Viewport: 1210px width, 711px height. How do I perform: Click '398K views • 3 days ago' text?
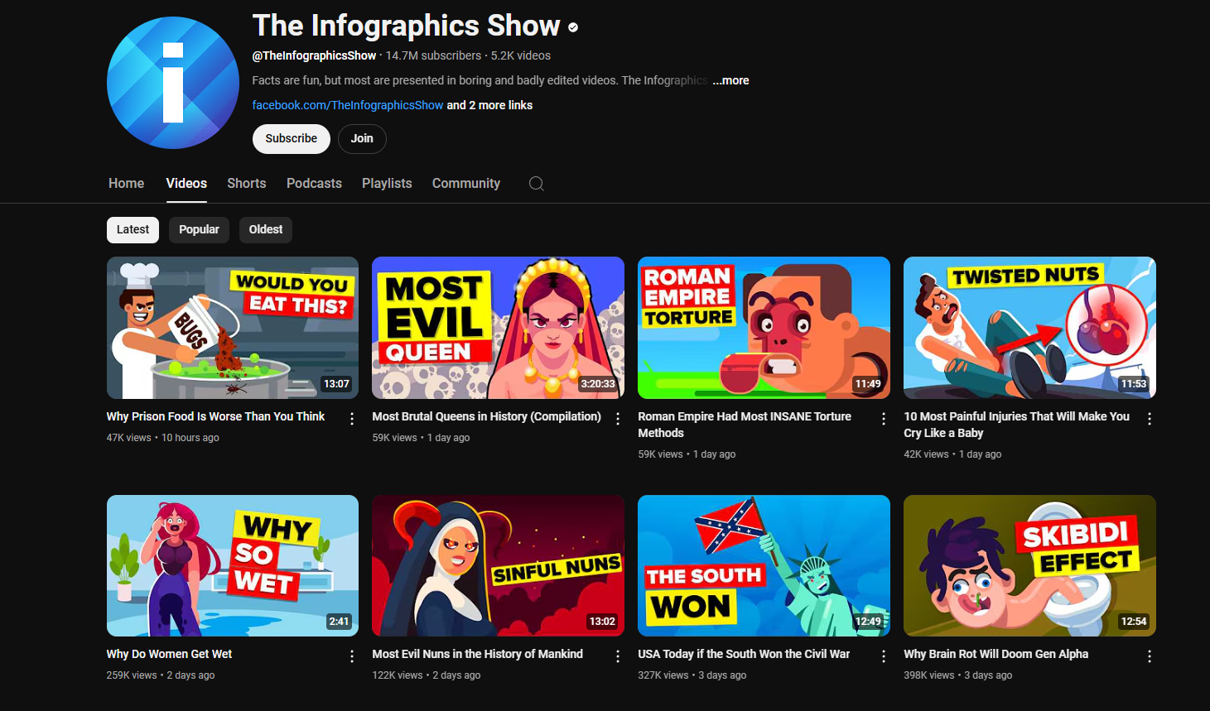click(958, 675)
